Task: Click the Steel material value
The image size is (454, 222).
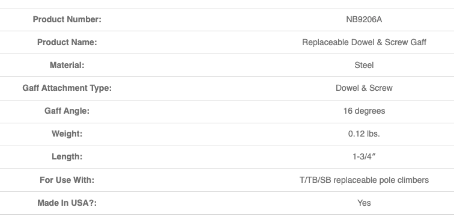Action: (x=364, y=66)
